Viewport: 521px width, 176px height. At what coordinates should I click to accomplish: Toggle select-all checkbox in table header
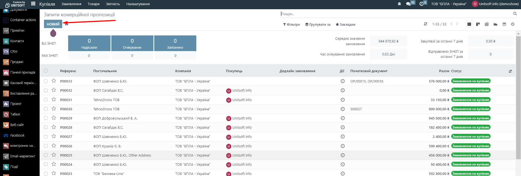[x=46, y=71]
